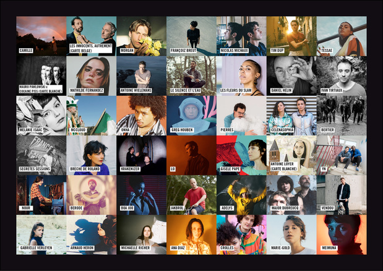Select the LE SILENCE ET L'EAU tile
The width and height of the screenshot is (383, 271).
pos(192,76)
